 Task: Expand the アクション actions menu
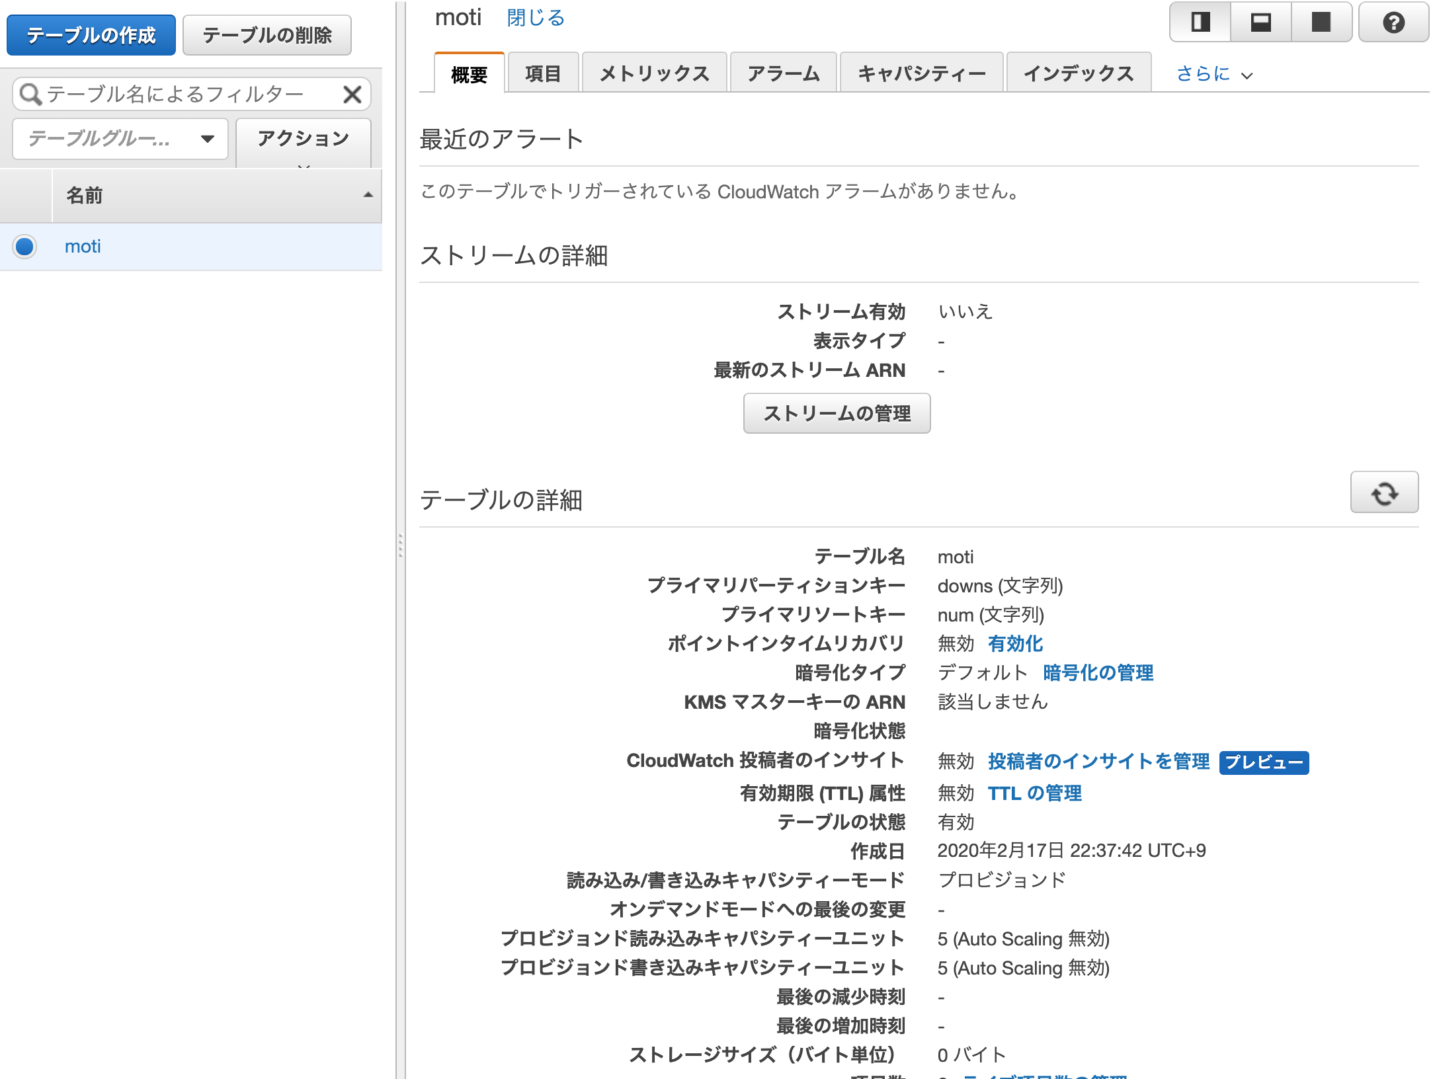click(x=304, y=140)
